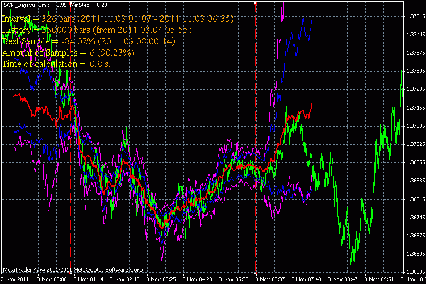Click the Amount of Samples = 6 label
426x284 pixels.
point(68,52)
